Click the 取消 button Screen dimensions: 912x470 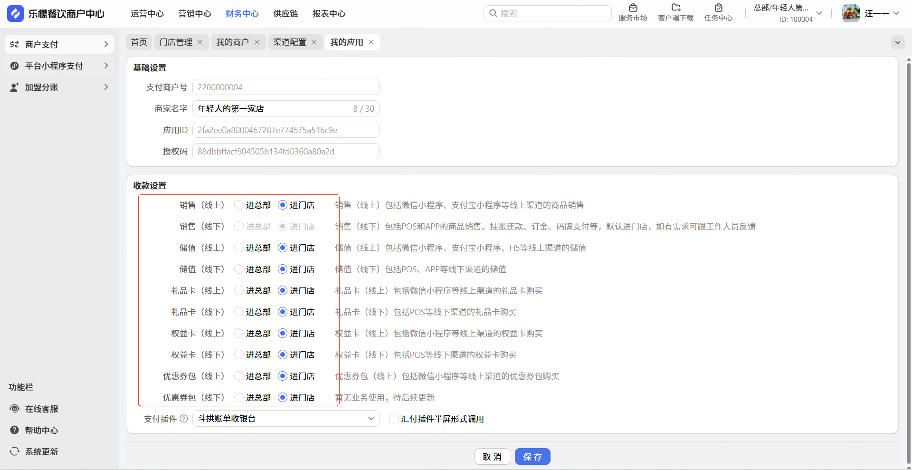(492, 457)
